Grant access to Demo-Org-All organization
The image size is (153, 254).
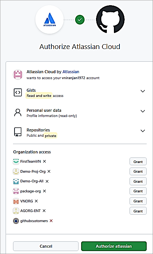[x=138, y=181]
